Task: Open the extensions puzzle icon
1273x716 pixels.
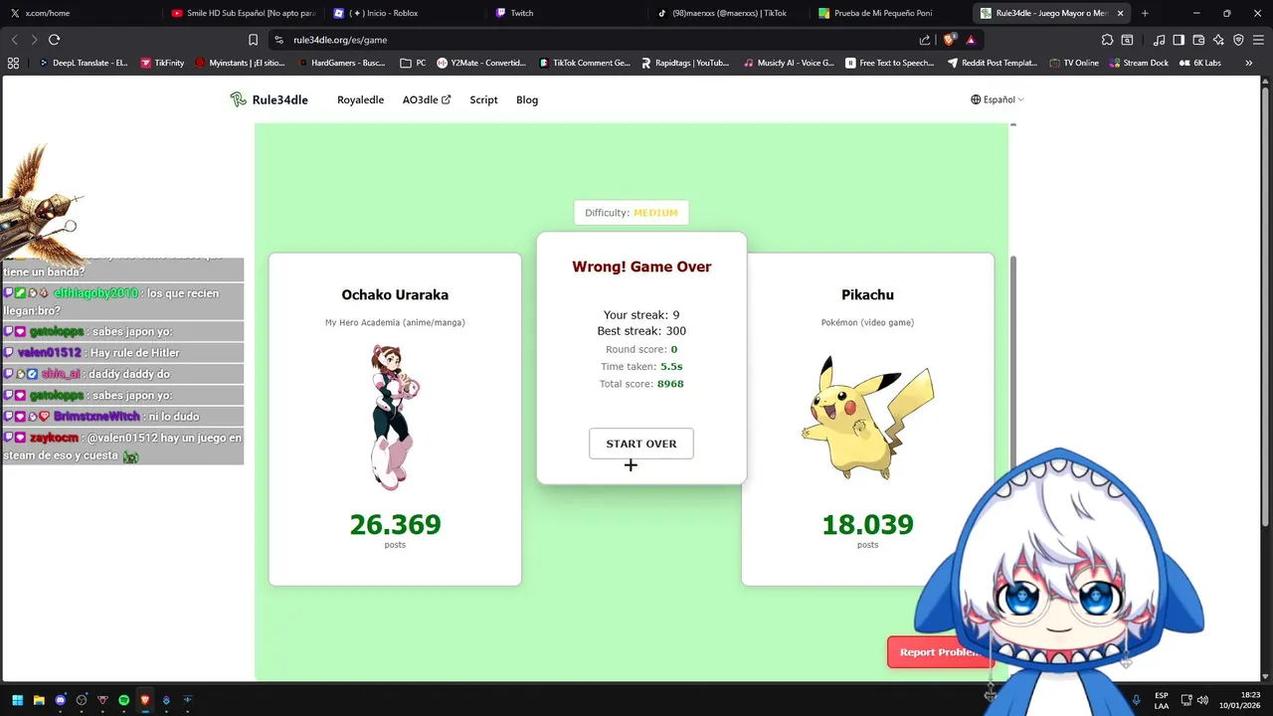Action: coord(1107,40)
